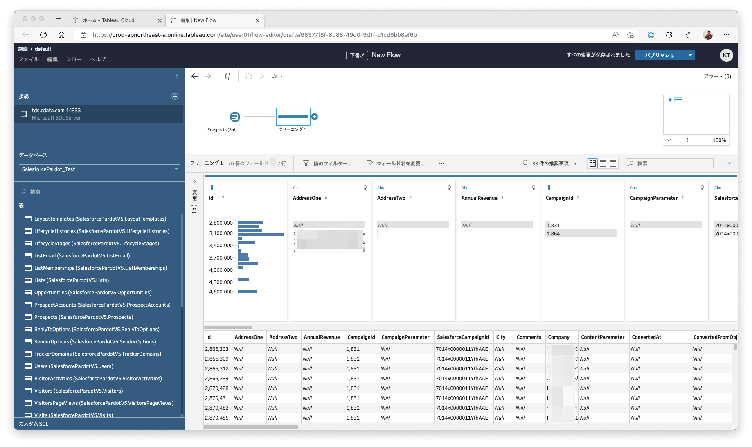Click the recommendation bulb on AnnualRevenue

point(534,188)
